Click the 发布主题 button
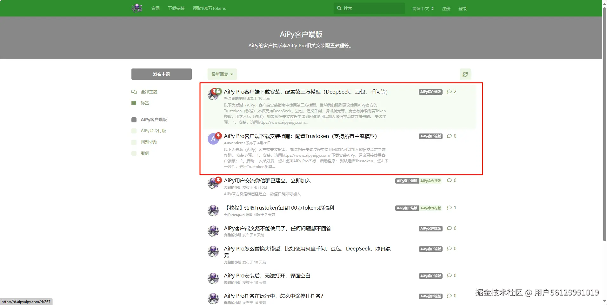Image resolution: width=607 pixels, height=305 pixels. tap(162, 74)
